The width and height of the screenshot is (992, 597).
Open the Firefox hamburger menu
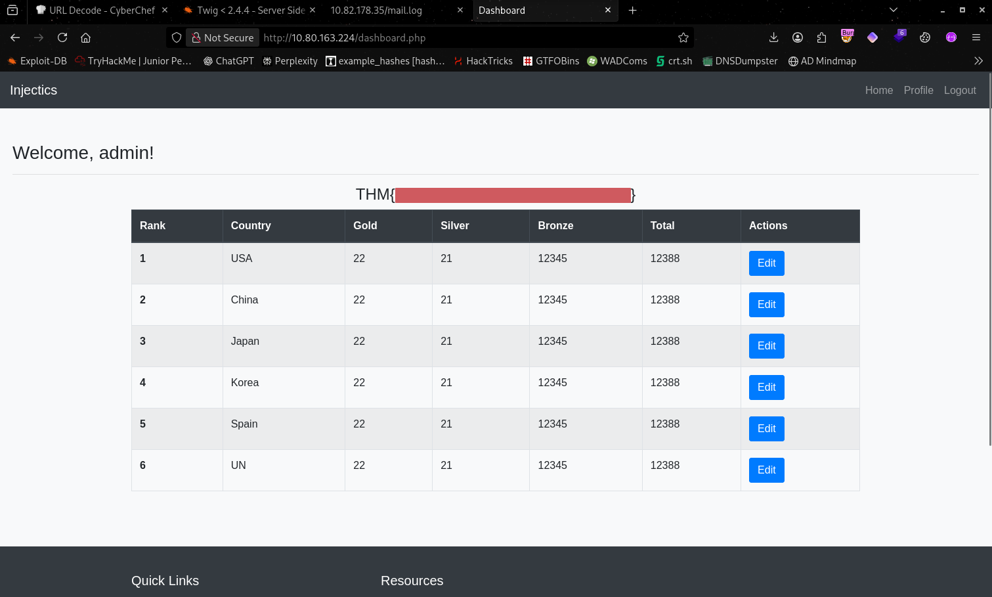click(976, 37)
